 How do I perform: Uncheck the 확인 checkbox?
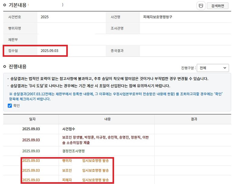10,106
